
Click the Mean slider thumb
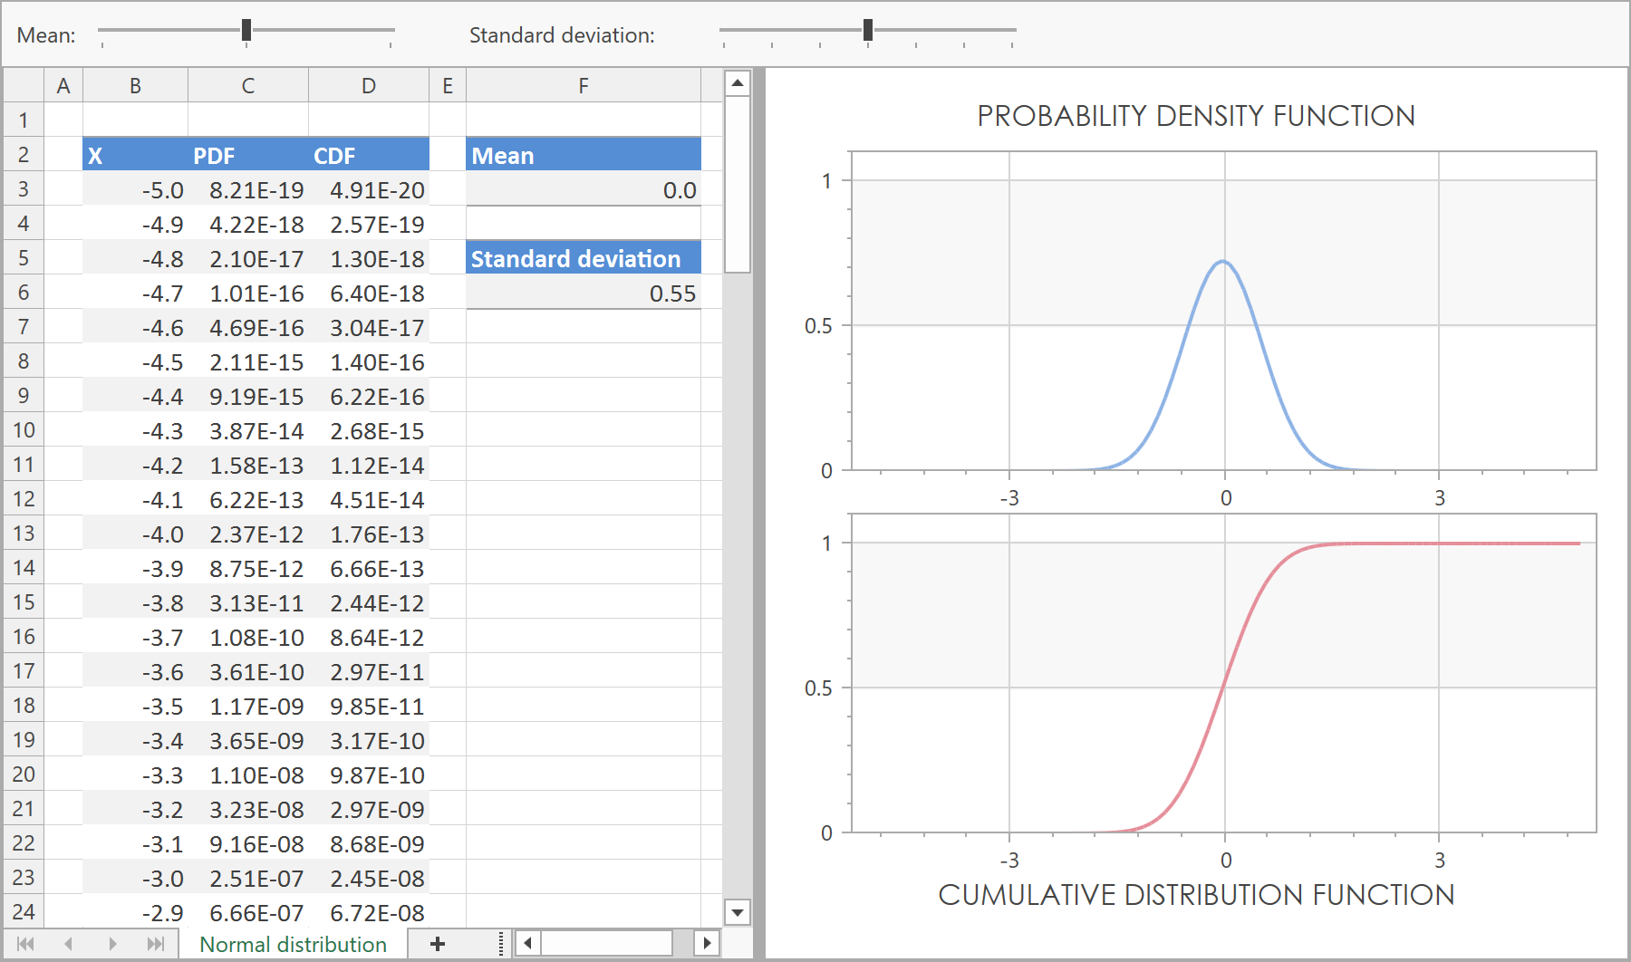click(x=246, y=31)
